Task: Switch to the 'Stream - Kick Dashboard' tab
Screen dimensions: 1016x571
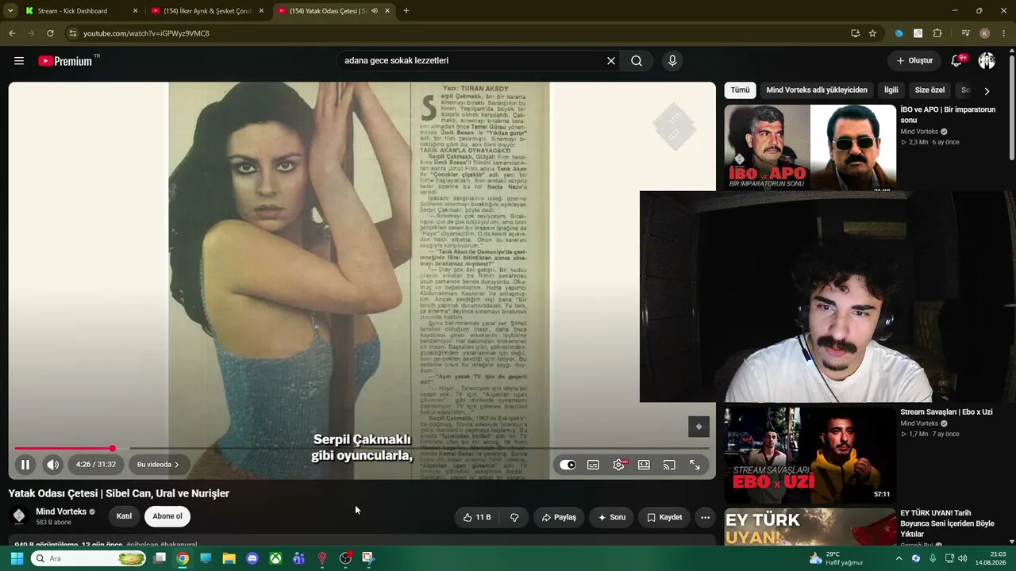Action: [82, 11]
